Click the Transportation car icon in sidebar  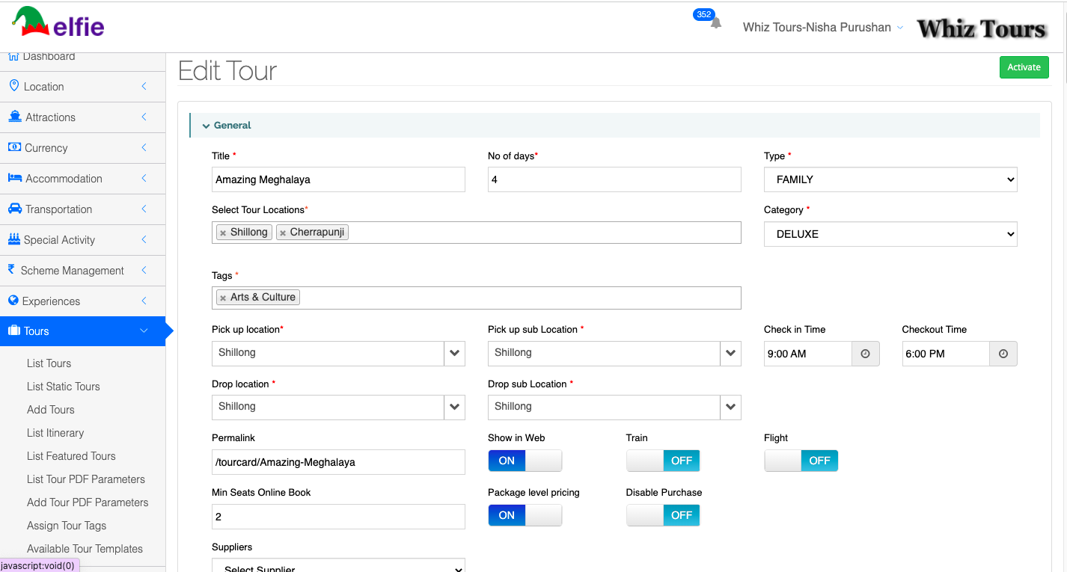pyautogui.click(x=14, y=209)
